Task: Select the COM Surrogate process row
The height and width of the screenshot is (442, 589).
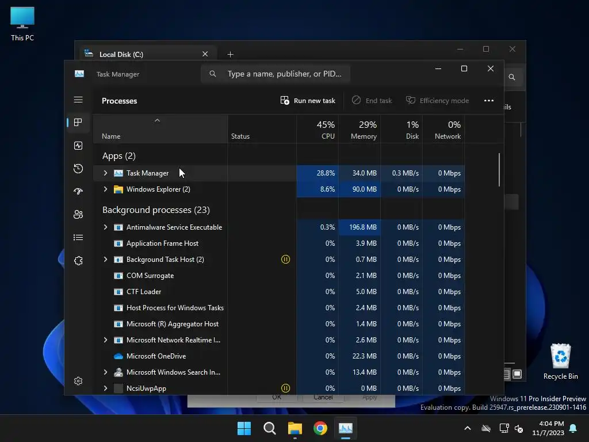Action: (x=279, y=276)
